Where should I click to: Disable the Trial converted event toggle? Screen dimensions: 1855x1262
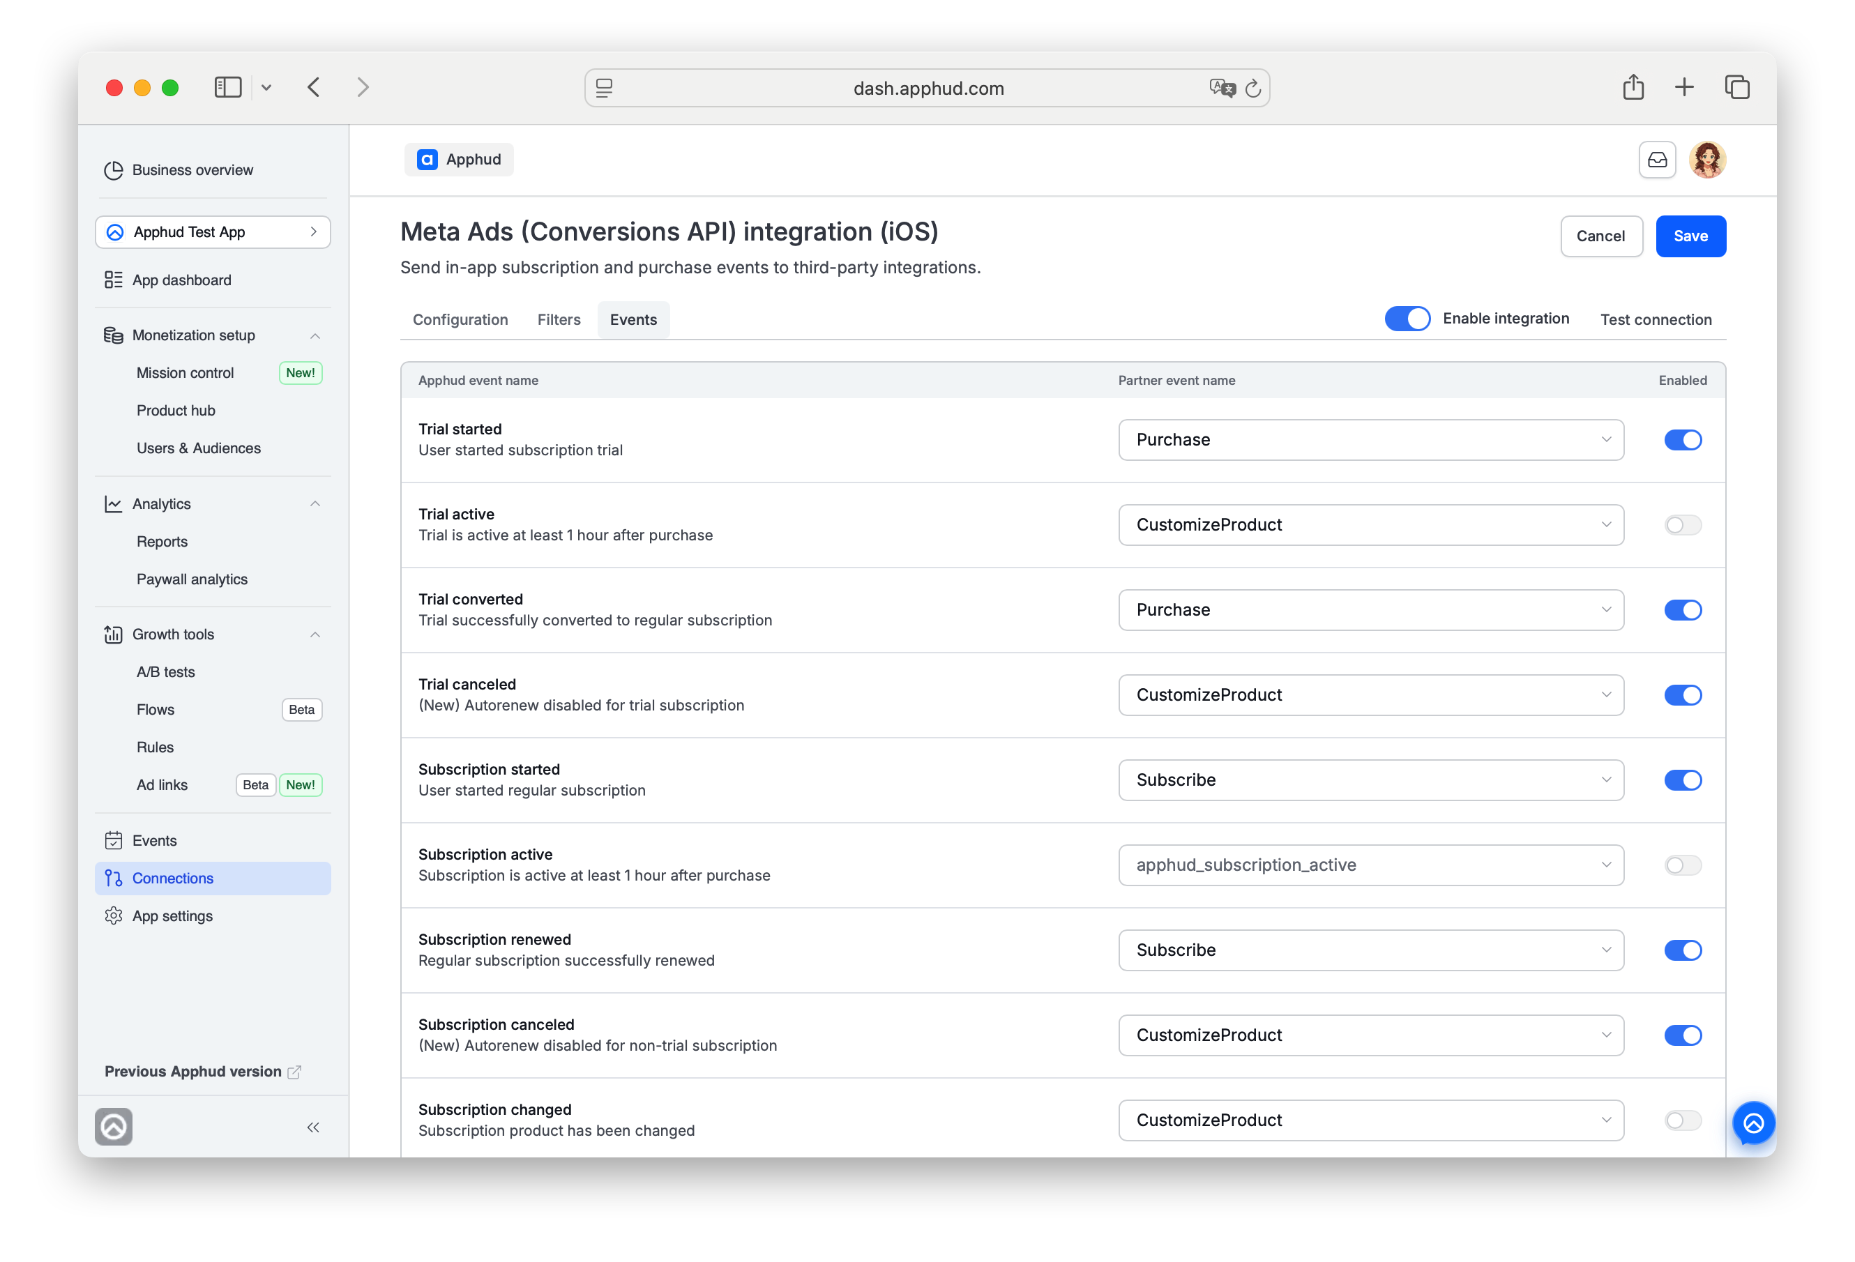click(1683, 610)
